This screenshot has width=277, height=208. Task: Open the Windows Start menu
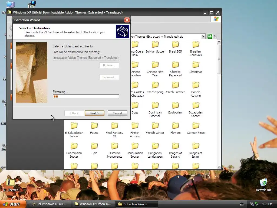(x=13, y=204)
